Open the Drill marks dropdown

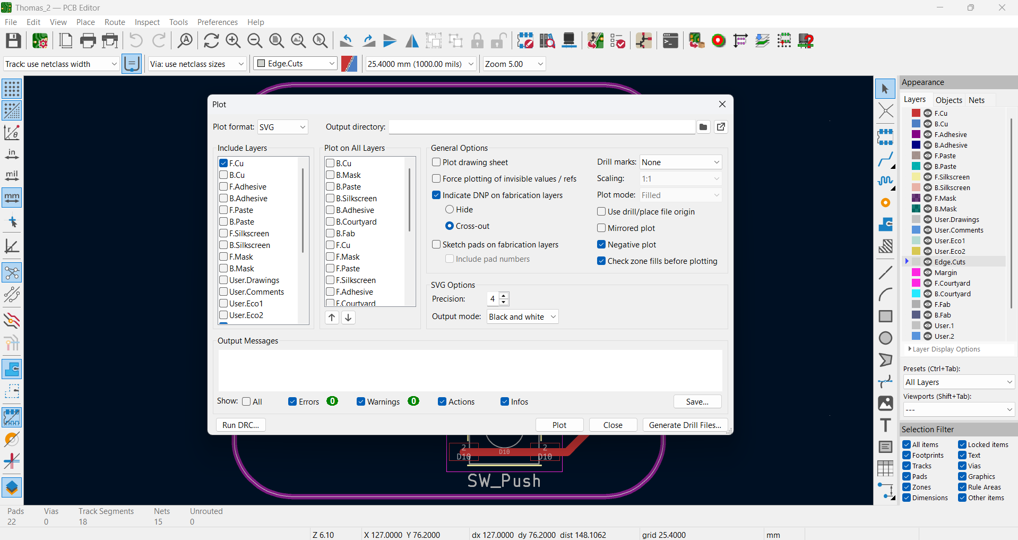point(680,162)
